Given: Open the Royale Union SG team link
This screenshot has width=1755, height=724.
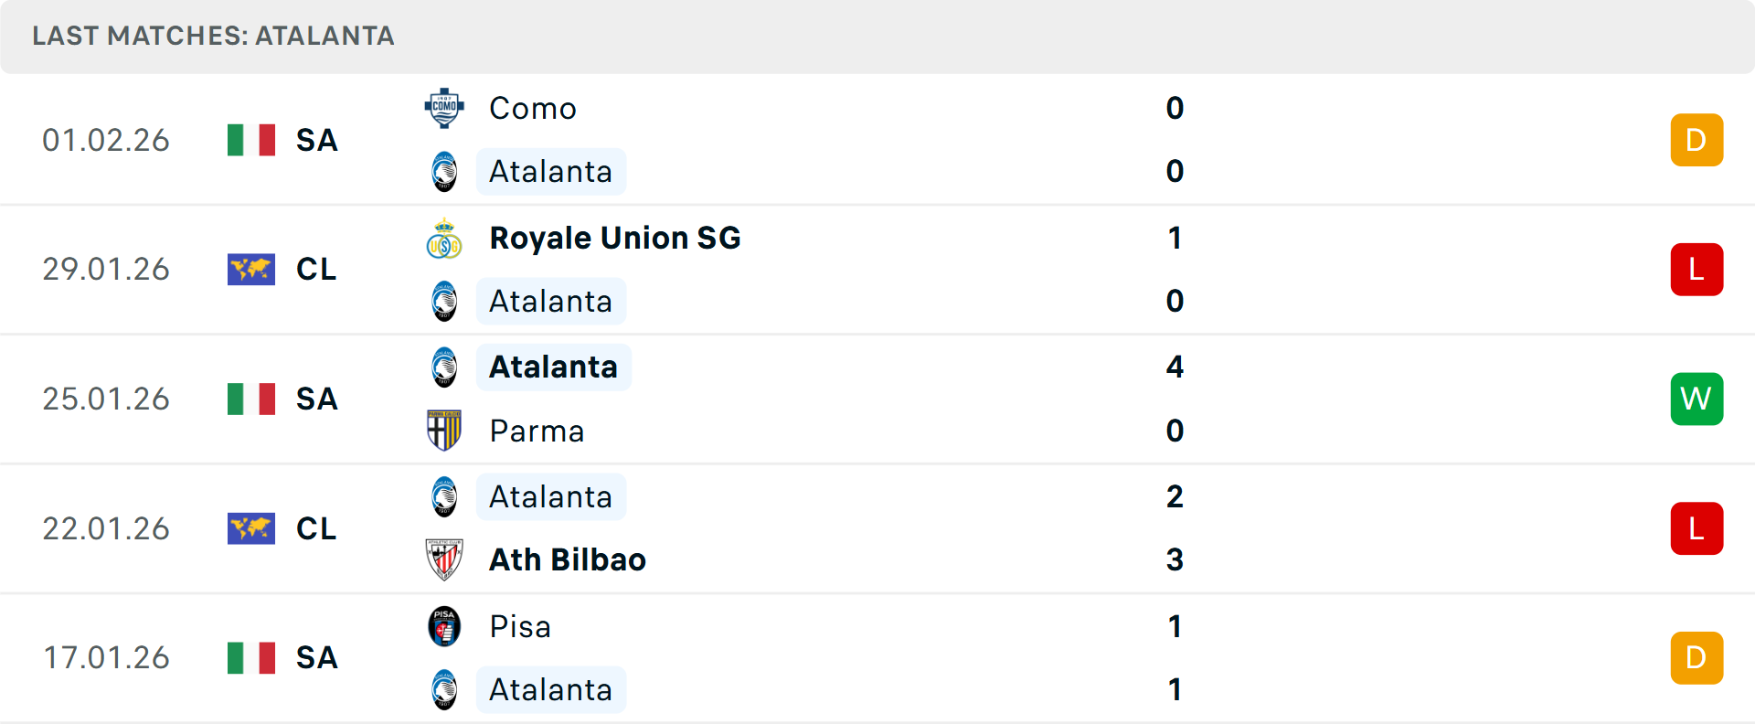Looking at the screenshot, I should pyautogui.click(x=615, y=239).
